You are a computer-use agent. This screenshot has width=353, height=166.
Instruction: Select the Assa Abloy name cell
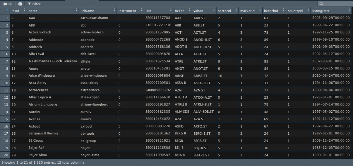click(53, 83)
